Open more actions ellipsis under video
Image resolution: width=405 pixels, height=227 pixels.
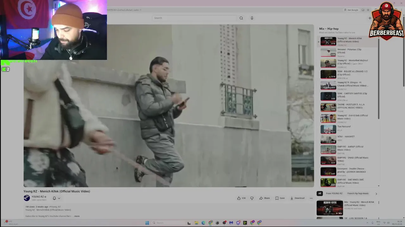[311, 198]
